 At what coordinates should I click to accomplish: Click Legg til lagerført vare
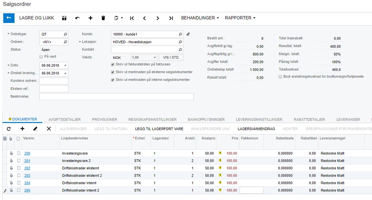pos(159,129)
